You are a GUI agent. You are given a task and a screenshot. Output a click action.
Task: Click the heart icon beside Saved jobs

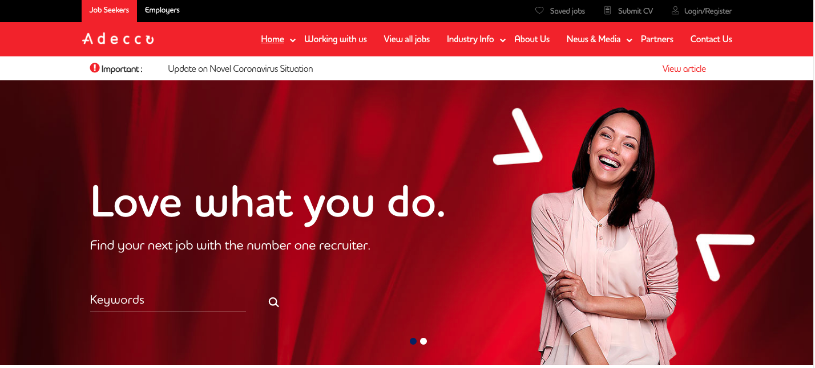click(x=539, y=10)
